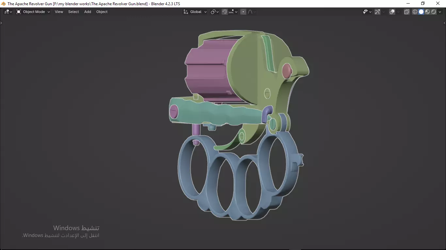Viewport: 446px width, 250px height.
Task: Select the red round pin on the frame
Action: point(287,71)
